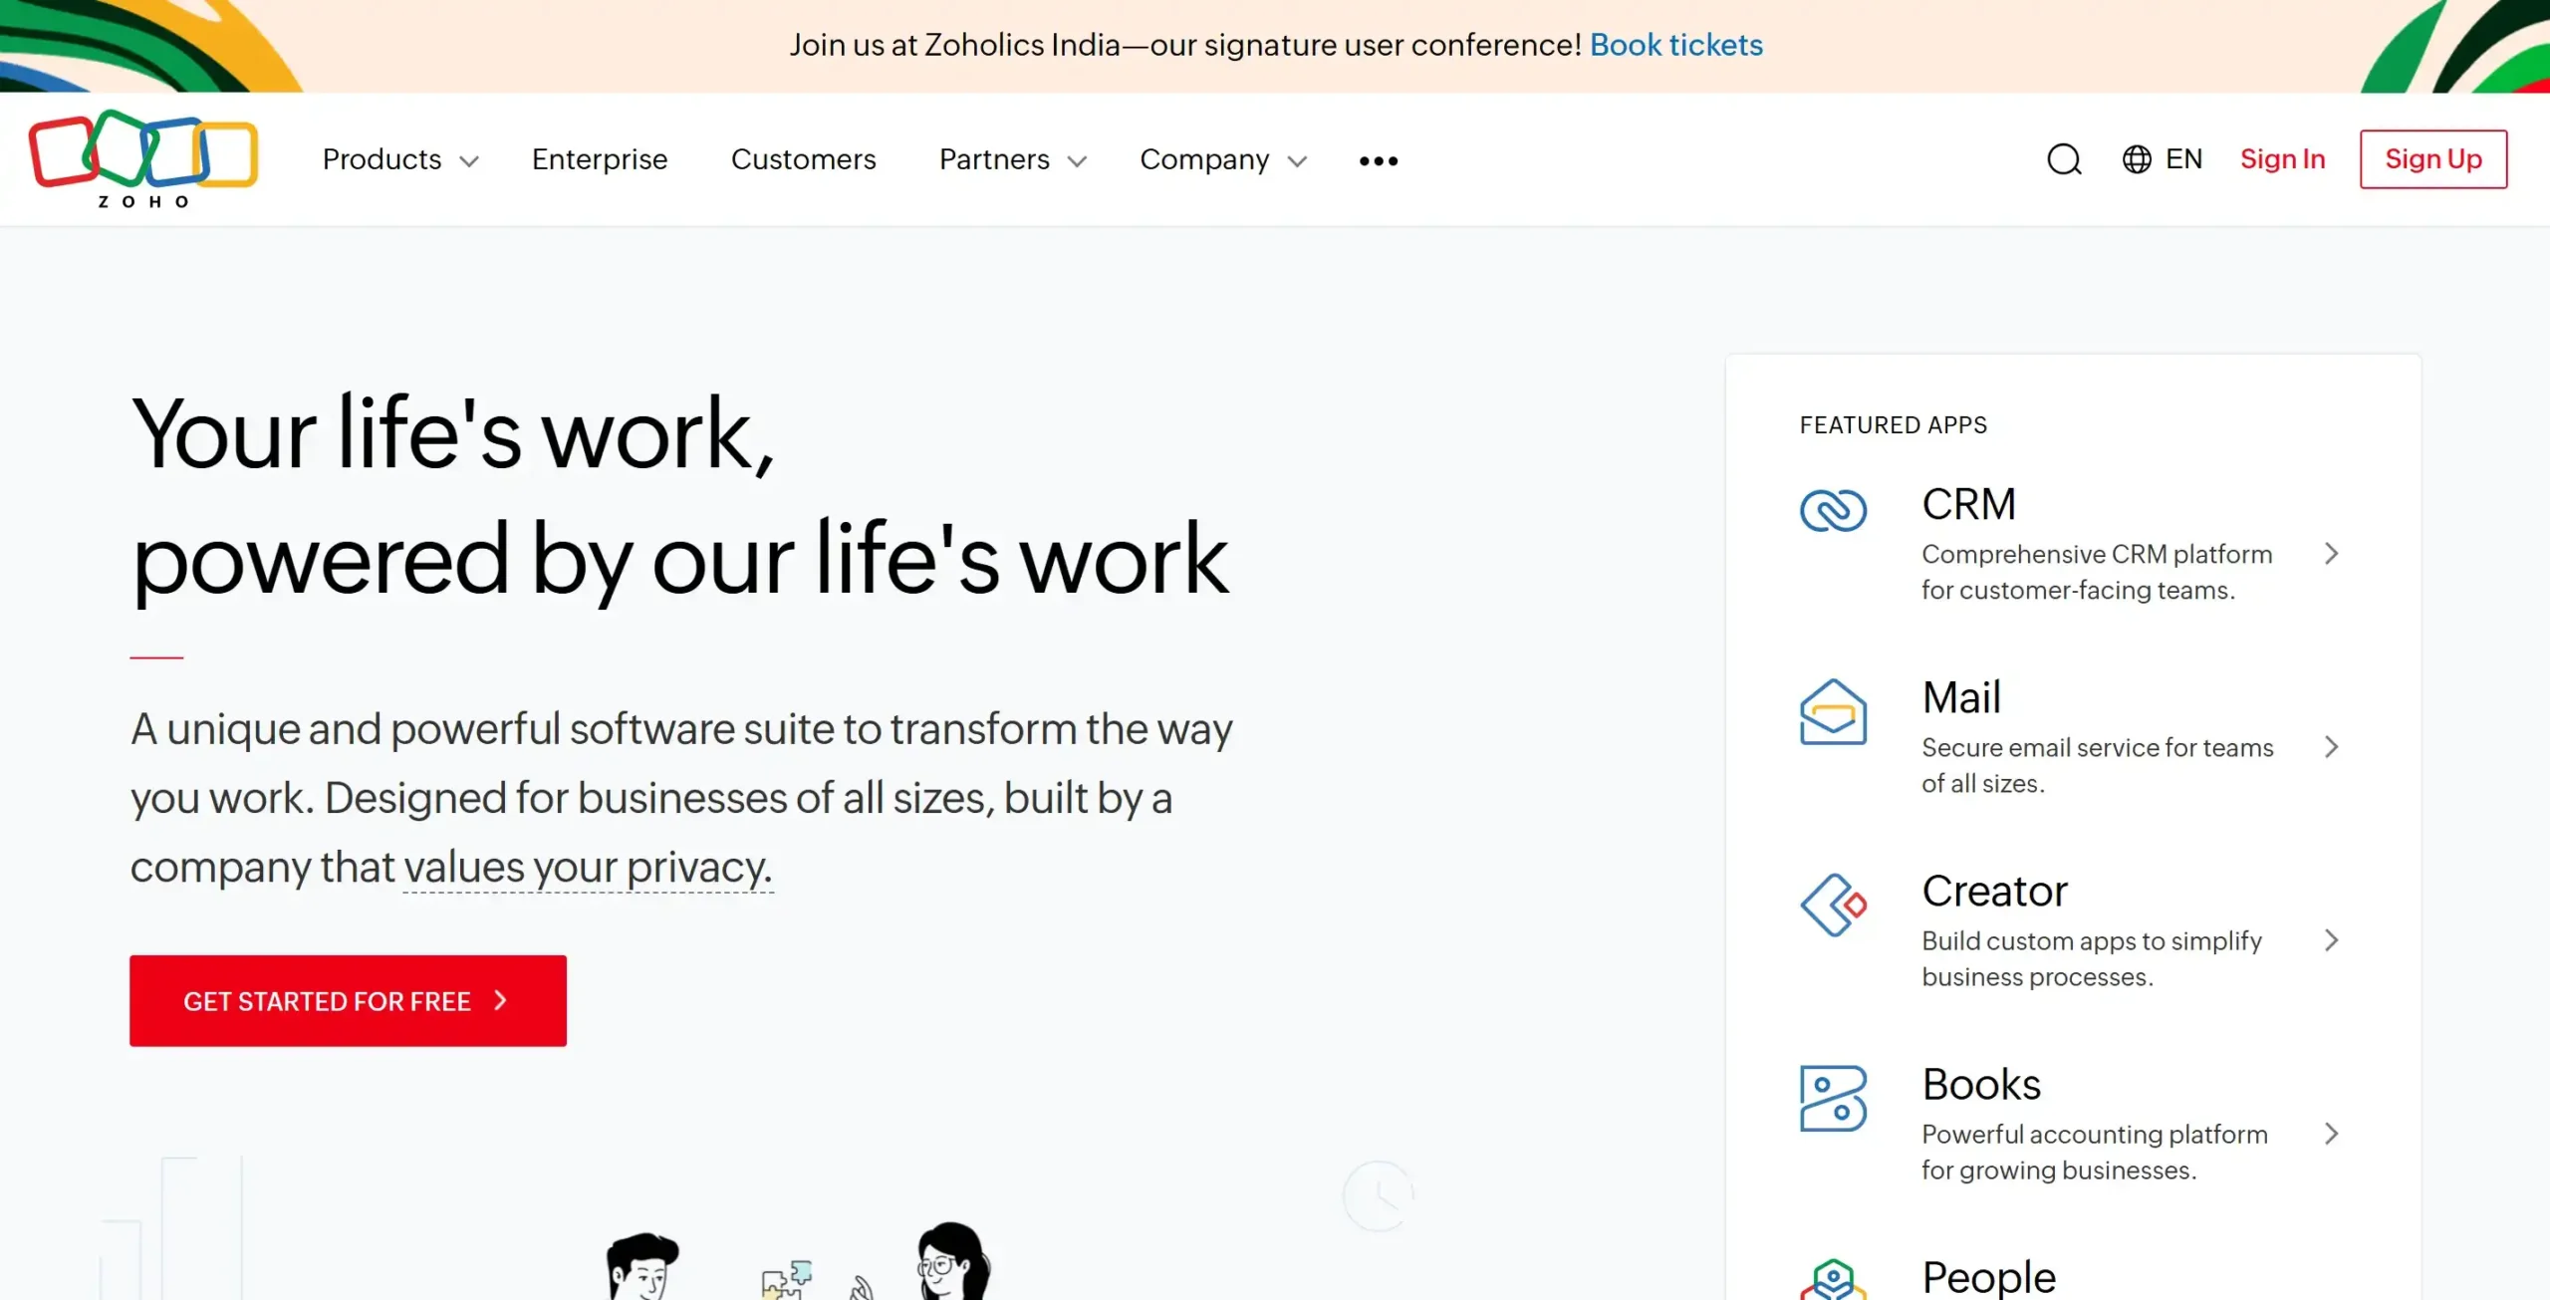2550x1300 pixels.
Task: Open the Mail featured app title
Action: [x=1961, y=697]
